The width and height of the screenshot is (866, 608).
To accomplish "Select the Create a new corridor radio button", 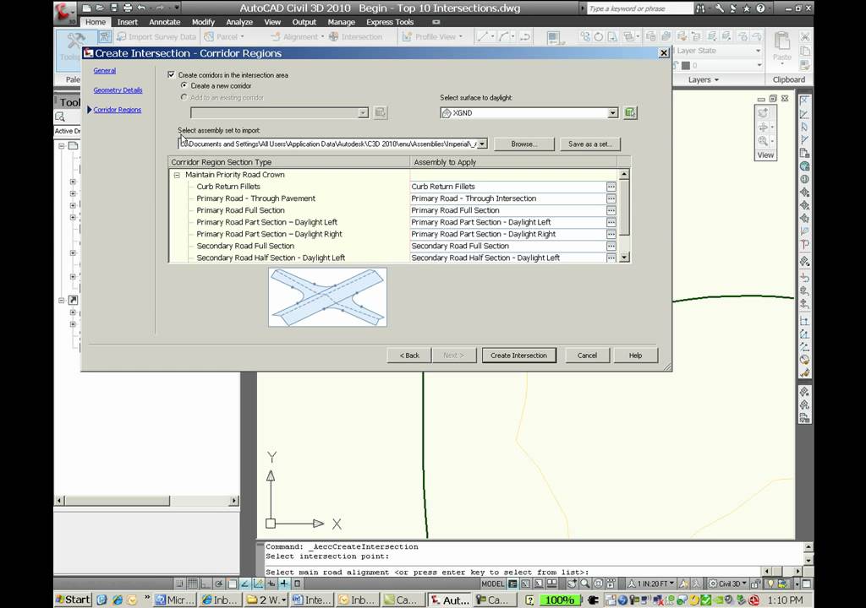I will (x=184, y=85).
